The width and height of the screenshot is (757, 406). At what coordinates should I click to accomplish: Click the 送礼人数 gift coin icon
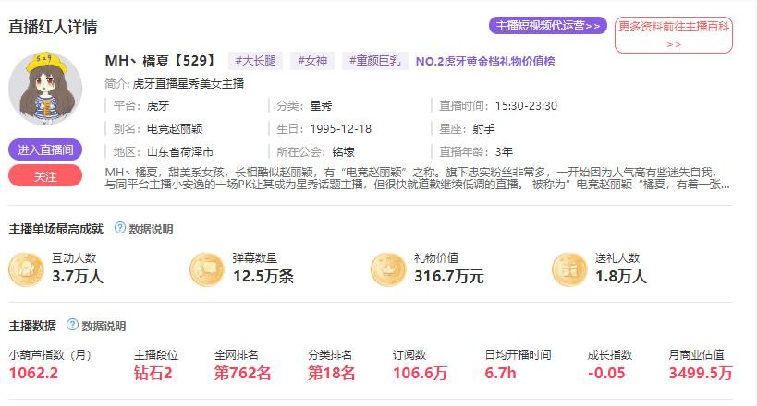[x=569, y=269]
